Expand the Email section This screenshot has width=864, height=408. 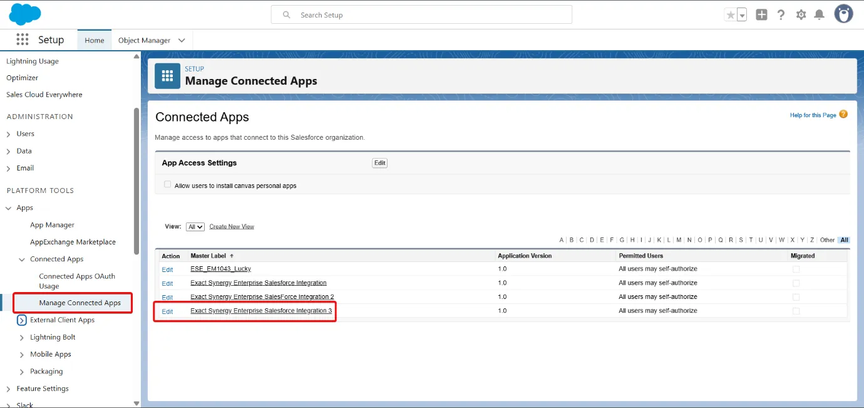pos(8,168)
